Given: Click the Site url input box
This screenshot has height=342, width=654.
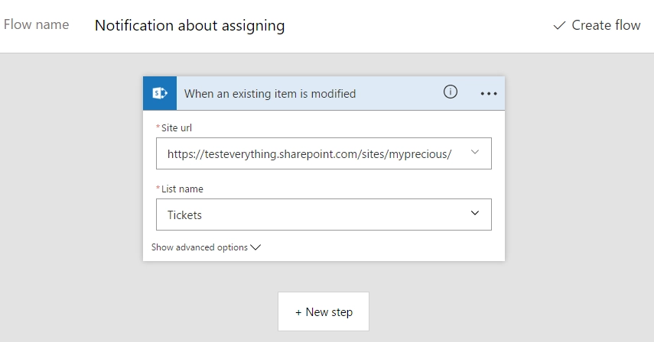Looking at the screenshot, I should point(324,153).
